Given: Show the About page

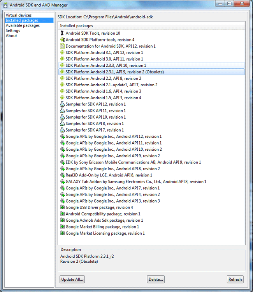Looking at the screenshot, I should (x=11, y=36).
